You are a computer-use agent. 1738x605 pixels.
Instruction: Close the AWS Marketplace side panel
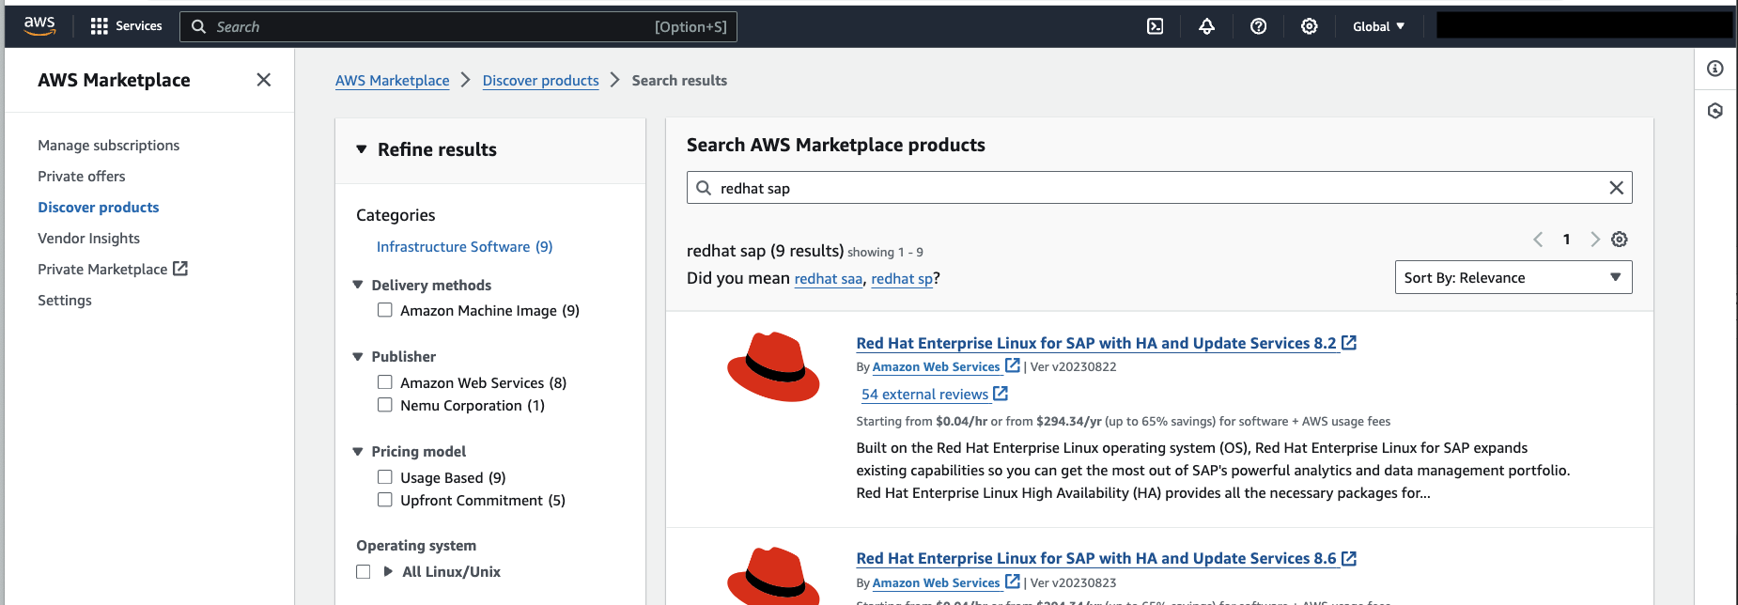tap(264, 80)
